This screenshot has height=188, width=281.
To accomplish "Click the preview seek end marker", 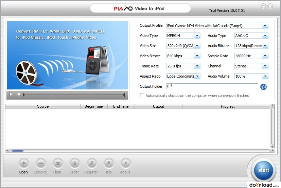I will tap(124, 95).
